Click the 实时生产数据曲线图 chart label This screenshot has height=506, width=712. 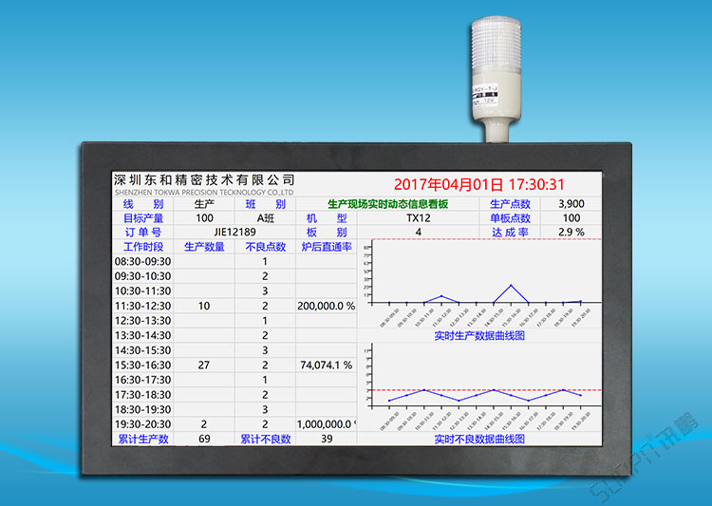point(479,336)
